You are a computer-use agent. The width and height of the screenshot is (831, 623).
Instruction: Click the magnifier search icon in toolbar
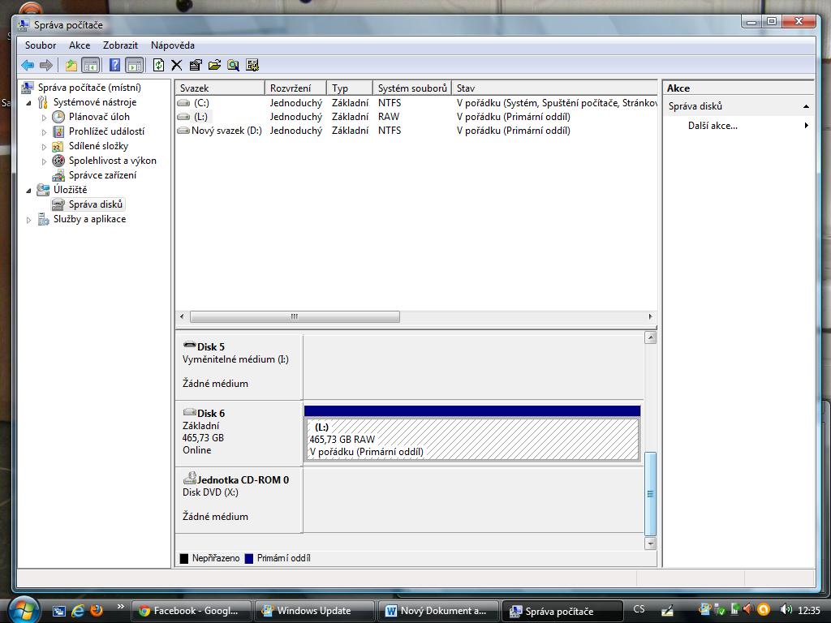coord(233,66)
